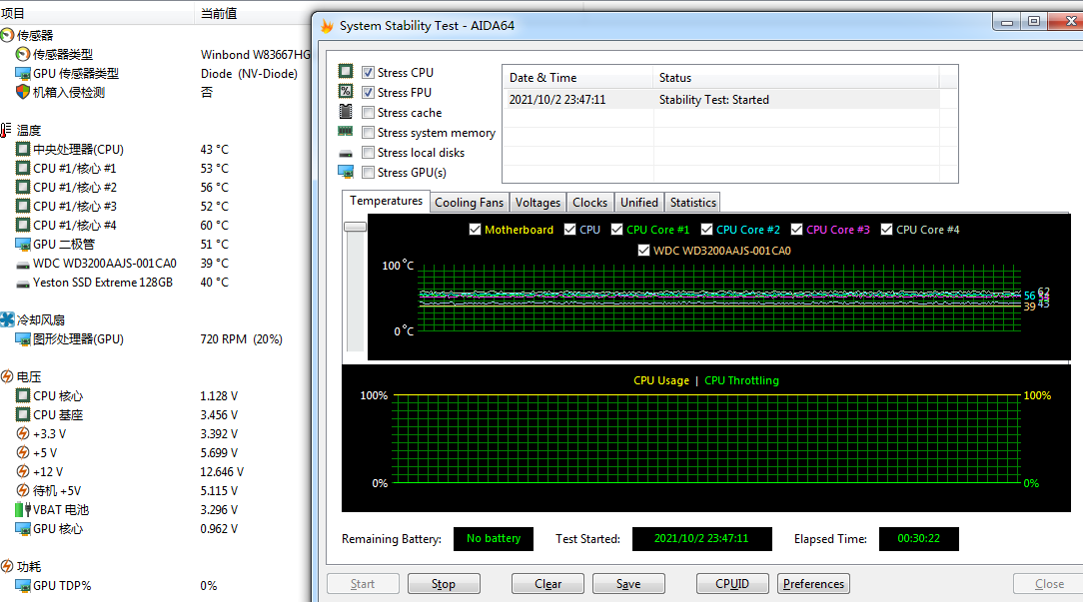Toggle the CPU Core #3 graph checkbox

796,230
